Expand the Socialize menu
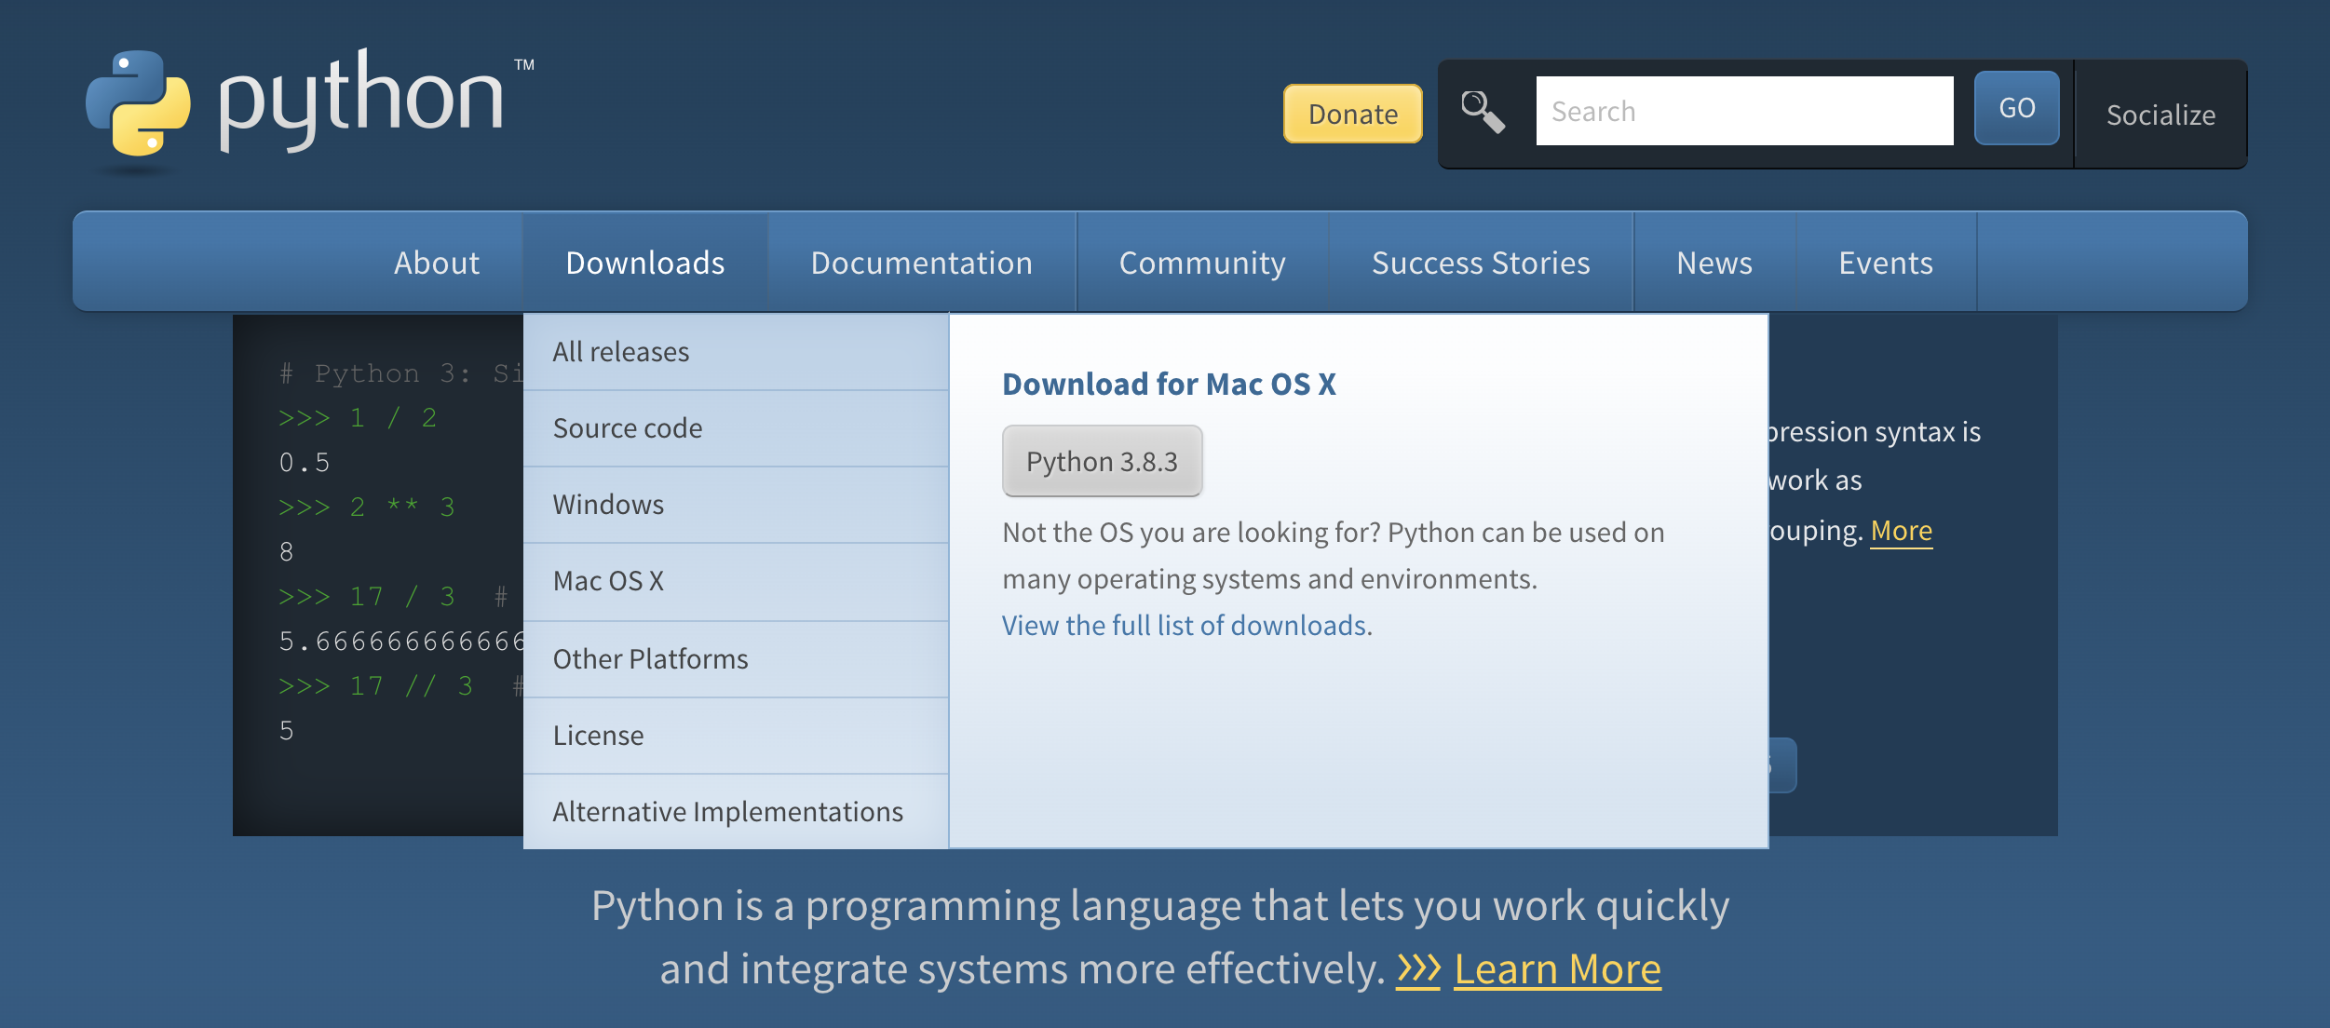Image resolution: width=2330 pixels, height=1028 pixels. [2160, 115]
